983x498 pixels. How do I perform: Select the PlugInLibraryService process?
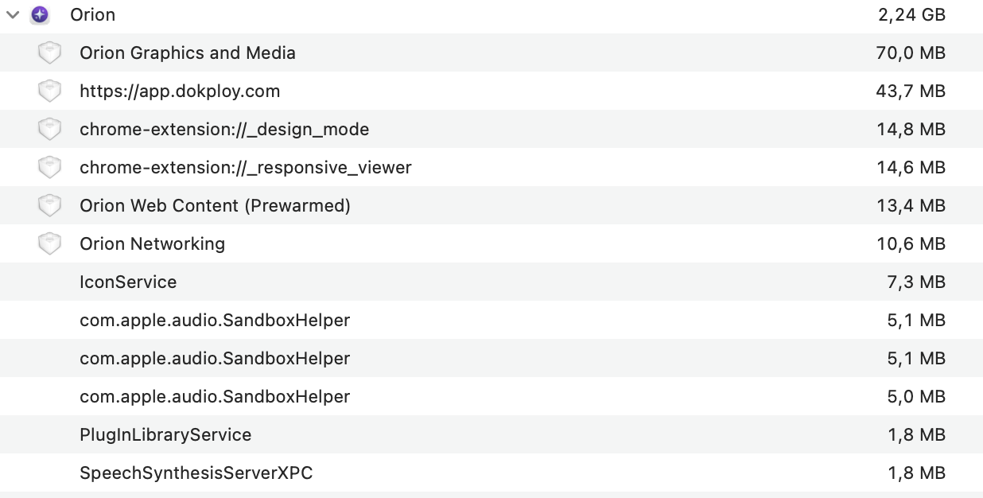(165, 435)
